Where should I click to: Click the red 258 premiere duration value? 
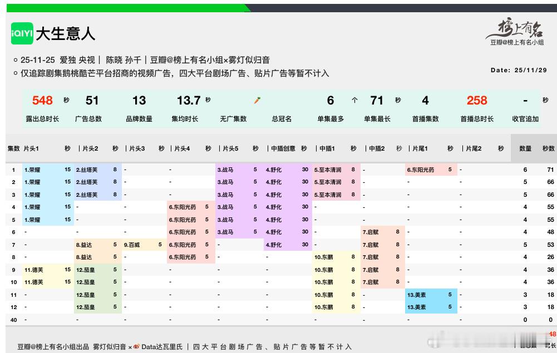pos(477,101)
